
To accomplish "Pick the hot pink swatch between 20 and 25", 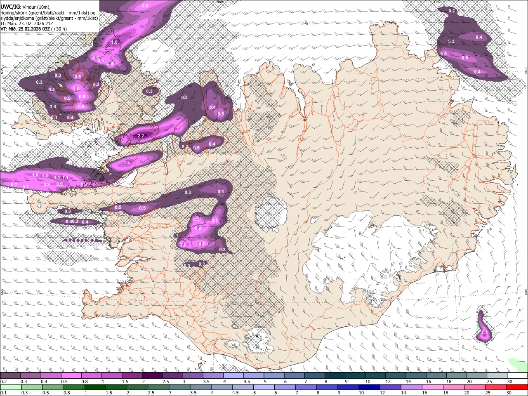I will [474, 387].
